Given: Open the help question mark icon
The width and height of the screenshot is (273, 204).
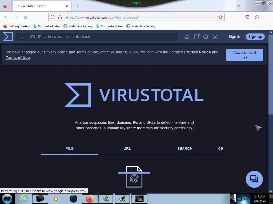Looking at the screenshot, I should pos(206,37).
